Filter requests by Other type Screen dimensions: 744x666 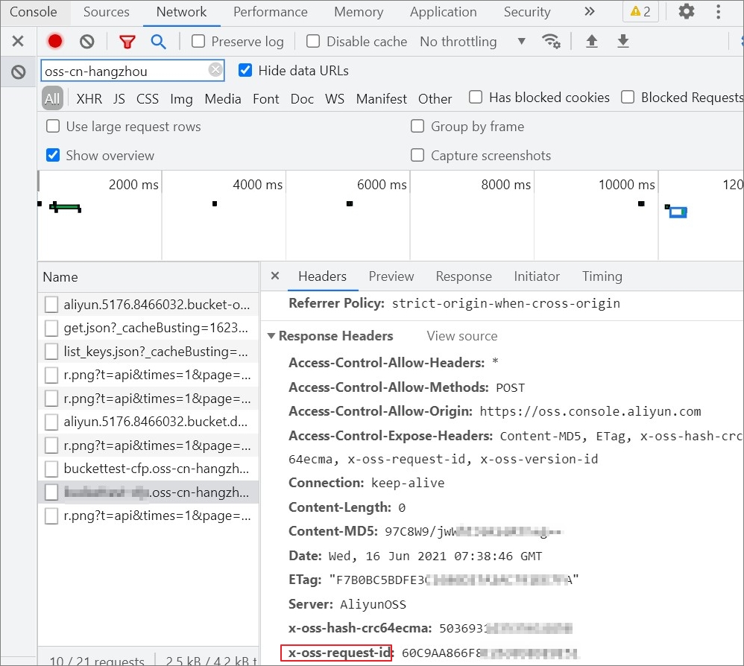coord(435,98)
